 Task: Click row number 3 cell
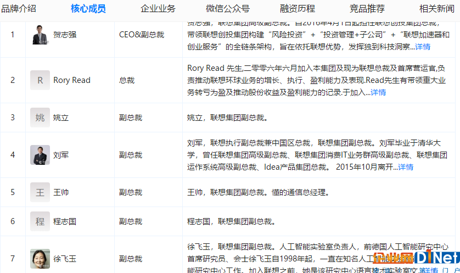[x=13, y=118]
